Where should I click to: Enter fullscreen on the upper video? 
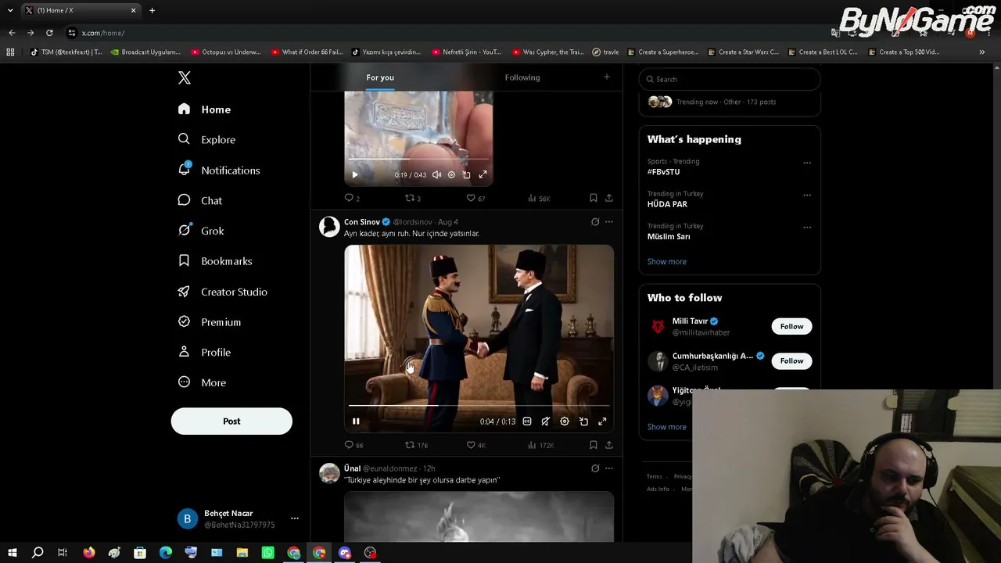point(483,175)
